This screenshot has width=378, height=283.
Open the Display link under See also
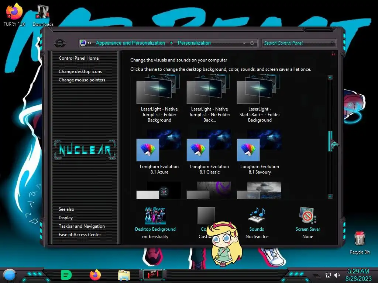point(66,218)
